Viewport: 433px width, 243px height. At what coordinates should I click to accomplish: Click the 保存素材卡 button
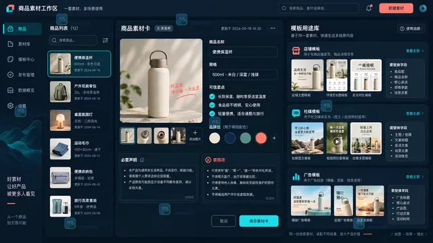point(258,221)
